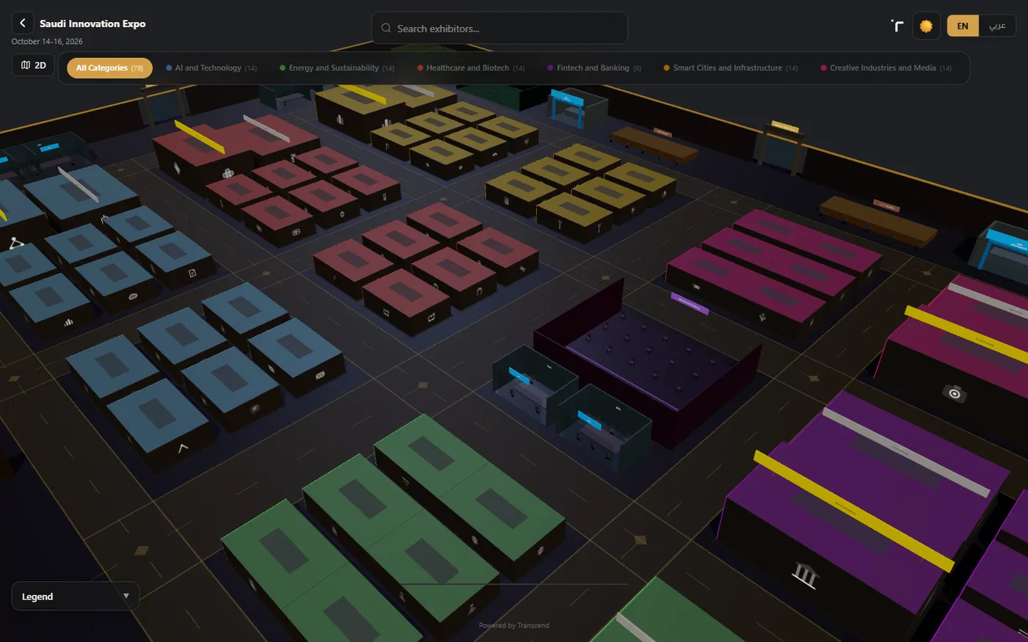
Task: Select the camera icon on the magenta booth
Action: tap(955, 393)
